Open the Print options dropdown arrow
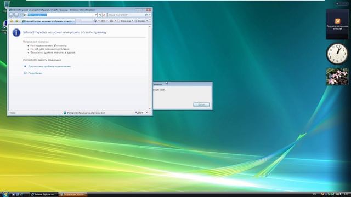The width and height of the screenshot is (351, 197). tap(115, 21)
